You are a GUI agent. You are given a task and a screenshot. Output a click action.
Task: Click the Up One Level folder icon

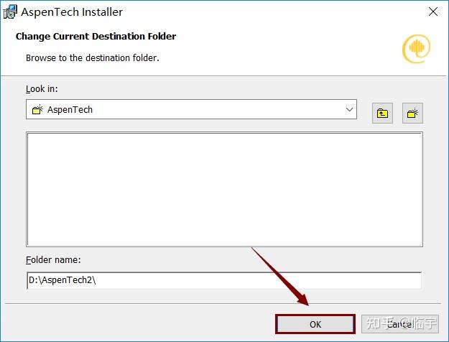coord(382,113)
